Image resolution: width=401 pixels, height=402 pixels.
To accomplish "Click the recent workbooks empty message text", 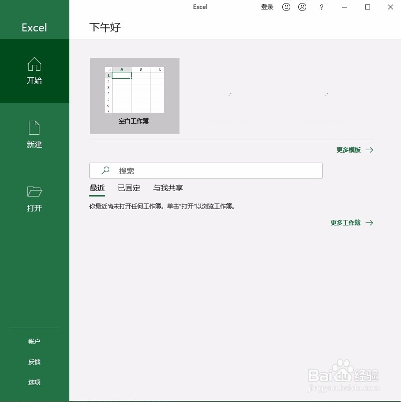I will pyautogui.click(x=162, y=206).
